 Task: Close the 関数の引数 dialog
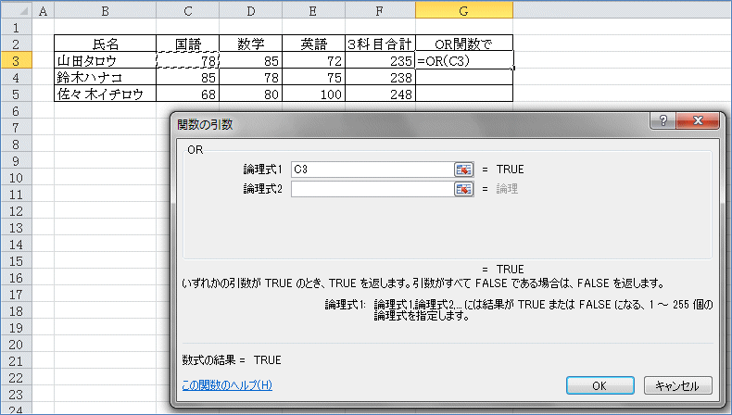click(698, 121)
